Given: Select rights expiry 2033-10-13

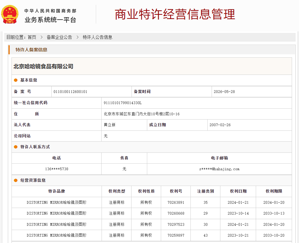Looking at the screenshot, I should click(274, 213).
